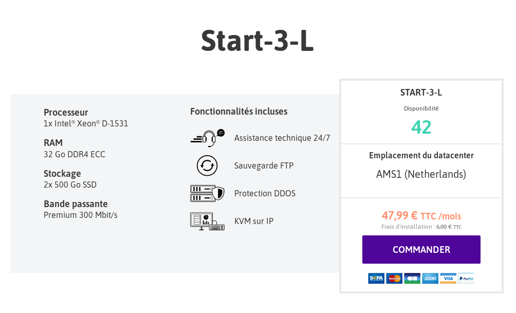Click the Fonctionnalités incluses heading
The width and height of the screenshot is (516, 313).
(x=238, y=112)
